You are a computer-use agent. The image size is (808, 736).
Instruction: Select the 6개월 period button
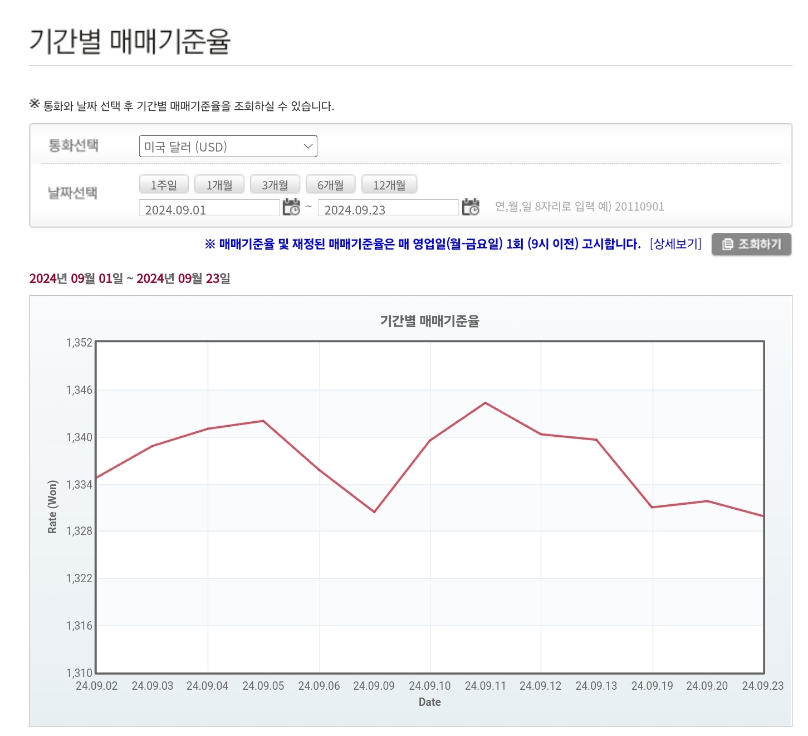pos(331,184)
